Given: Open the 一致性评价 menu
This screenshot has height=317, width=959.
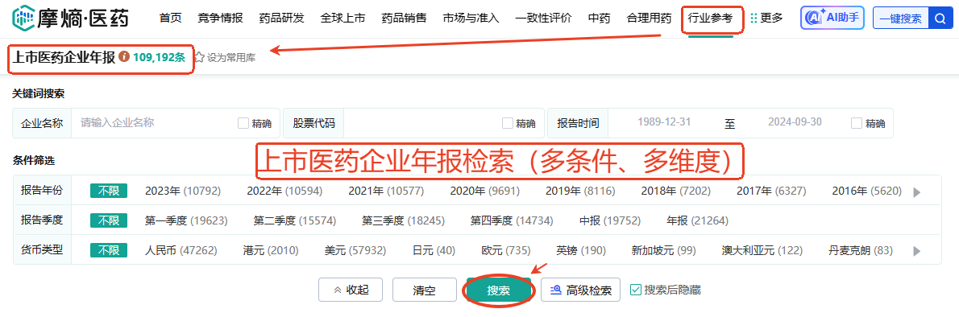Looking at the screenshot, I should 544,19.
